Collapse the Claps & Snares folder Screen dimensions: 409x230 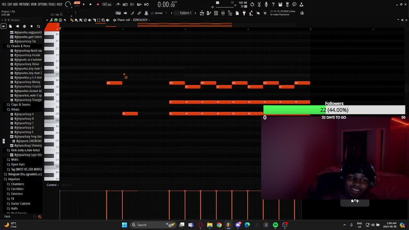pyautogui.click(x=20, y=104)
